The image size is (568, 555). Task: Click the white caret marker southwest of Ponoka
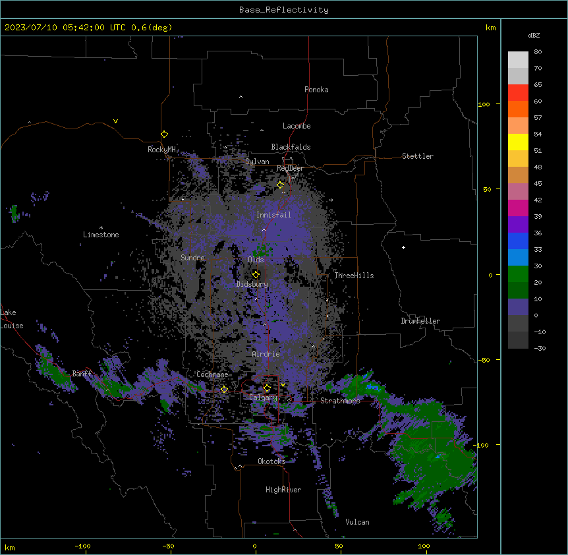point(241,97)
